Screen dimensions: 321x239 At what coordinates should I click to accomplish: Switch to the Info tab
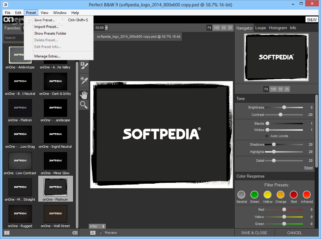[x=293, y=28]
